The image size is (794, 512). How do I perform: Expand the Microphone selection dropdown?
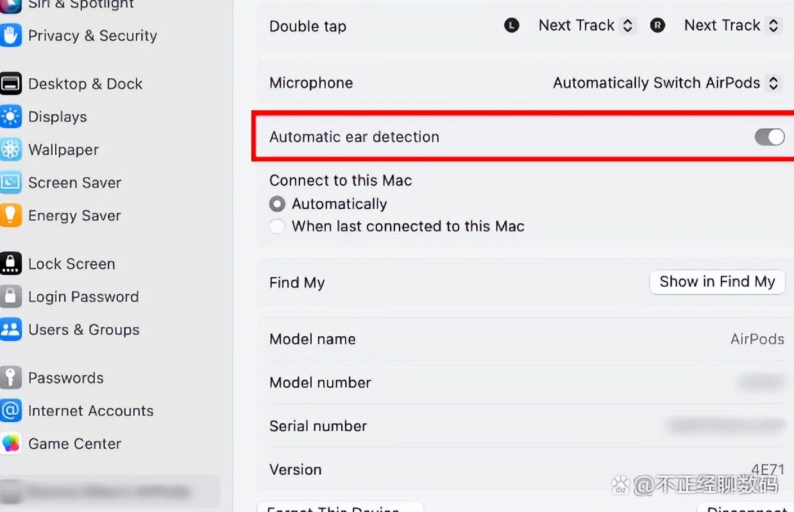[x=666, y=83]
